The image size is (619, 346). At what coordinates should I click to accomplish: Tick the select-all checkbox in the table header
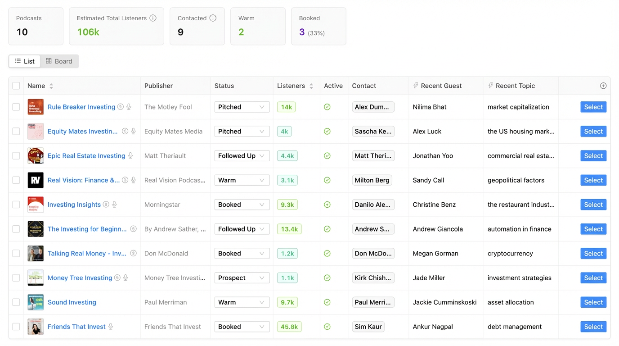tap(16, 86)
